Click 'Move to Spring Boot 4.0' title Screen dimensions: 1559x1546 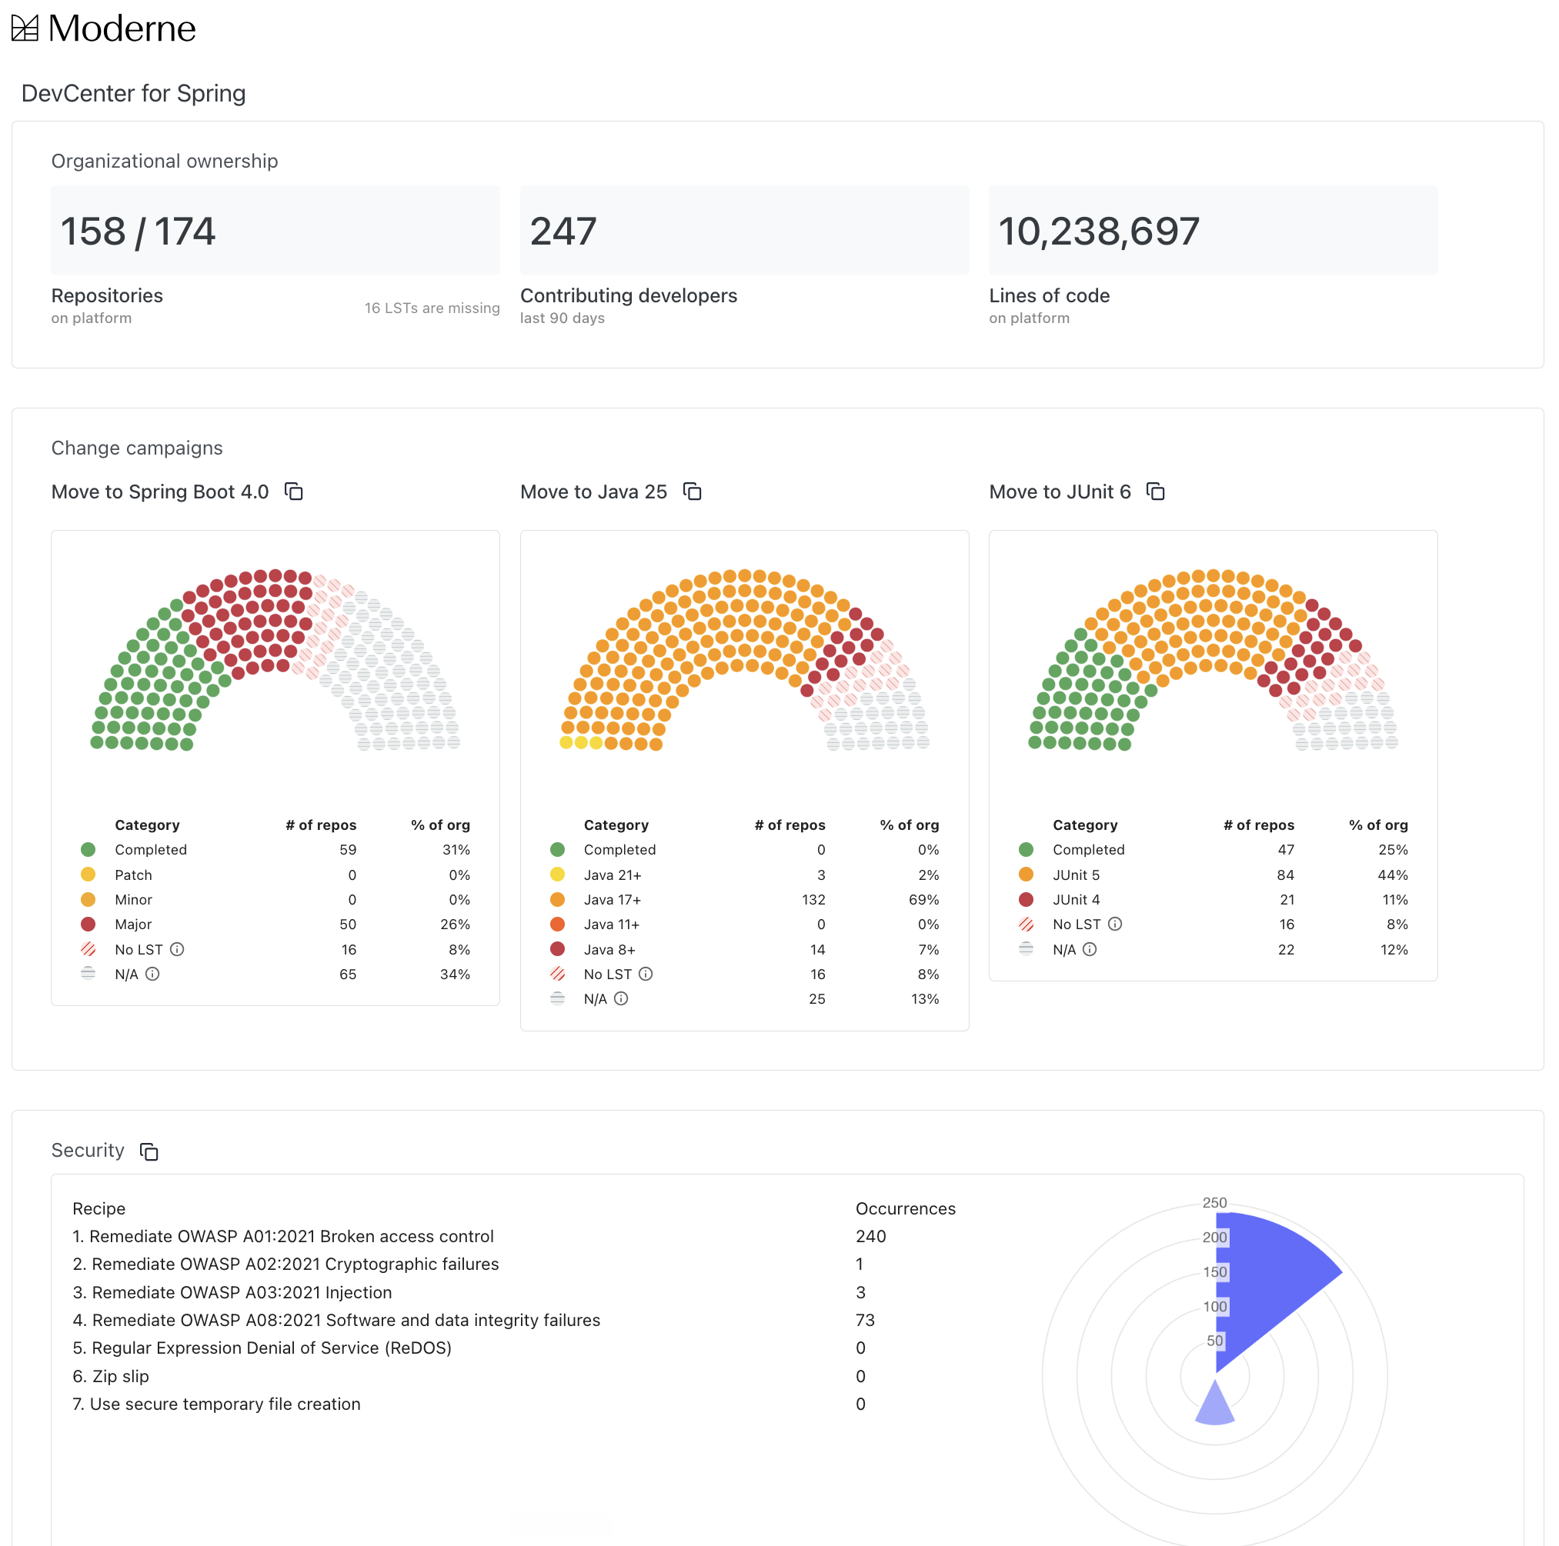[x=160, y=492]
